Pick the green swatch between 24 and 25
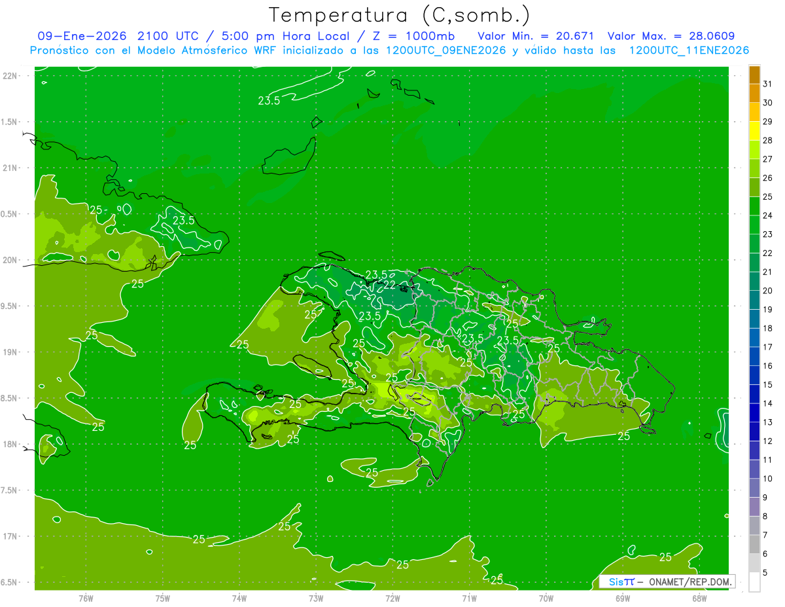 [x=754, y=206]
